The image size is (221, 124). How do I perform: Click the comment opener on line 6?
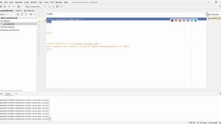pos(48,27)
